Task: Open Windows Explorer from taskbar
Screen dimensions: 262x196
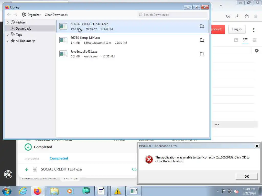Action: [x=54, y=191]
